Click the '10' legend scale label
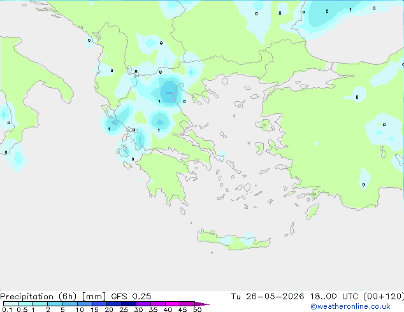404x312 pixels. (x=80, y=309)
